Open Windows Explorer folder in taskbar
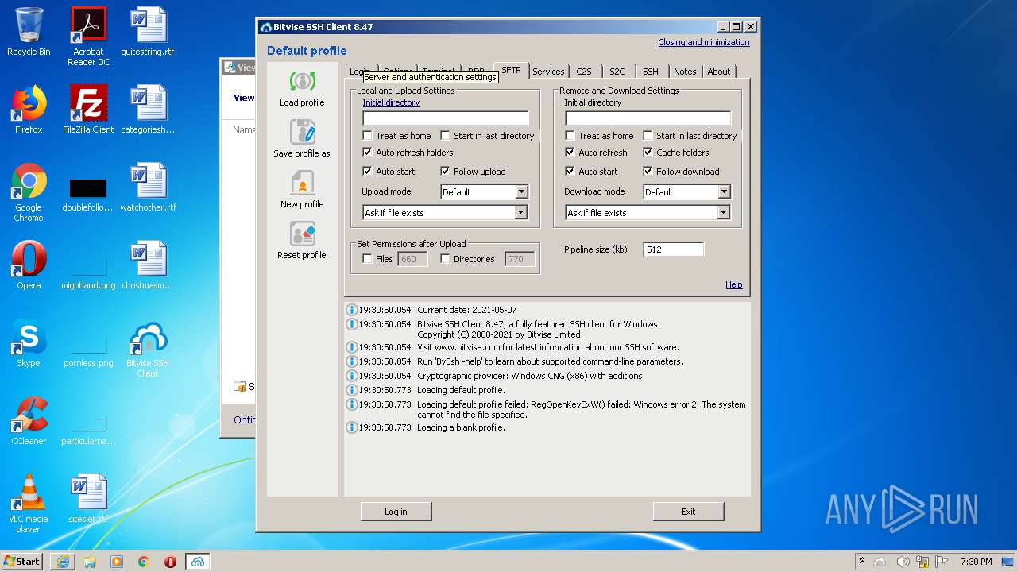The width and height of the screenshot is (1017, 572). [90, 562]
